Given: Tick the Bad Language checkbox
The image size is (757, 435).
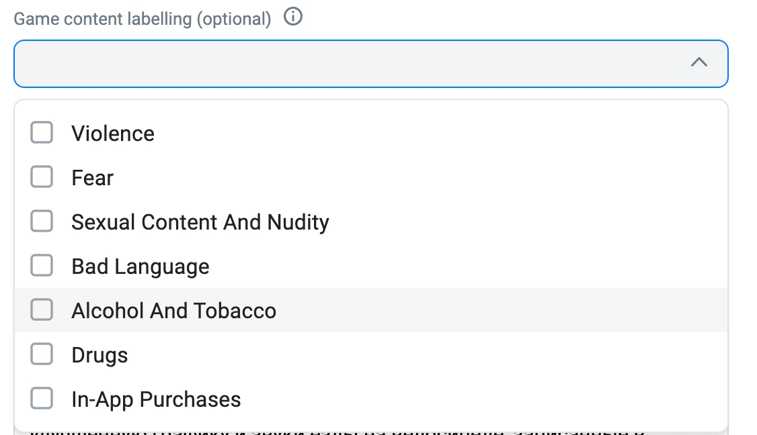Looking at the screenshot, I should tap(42, 265).
